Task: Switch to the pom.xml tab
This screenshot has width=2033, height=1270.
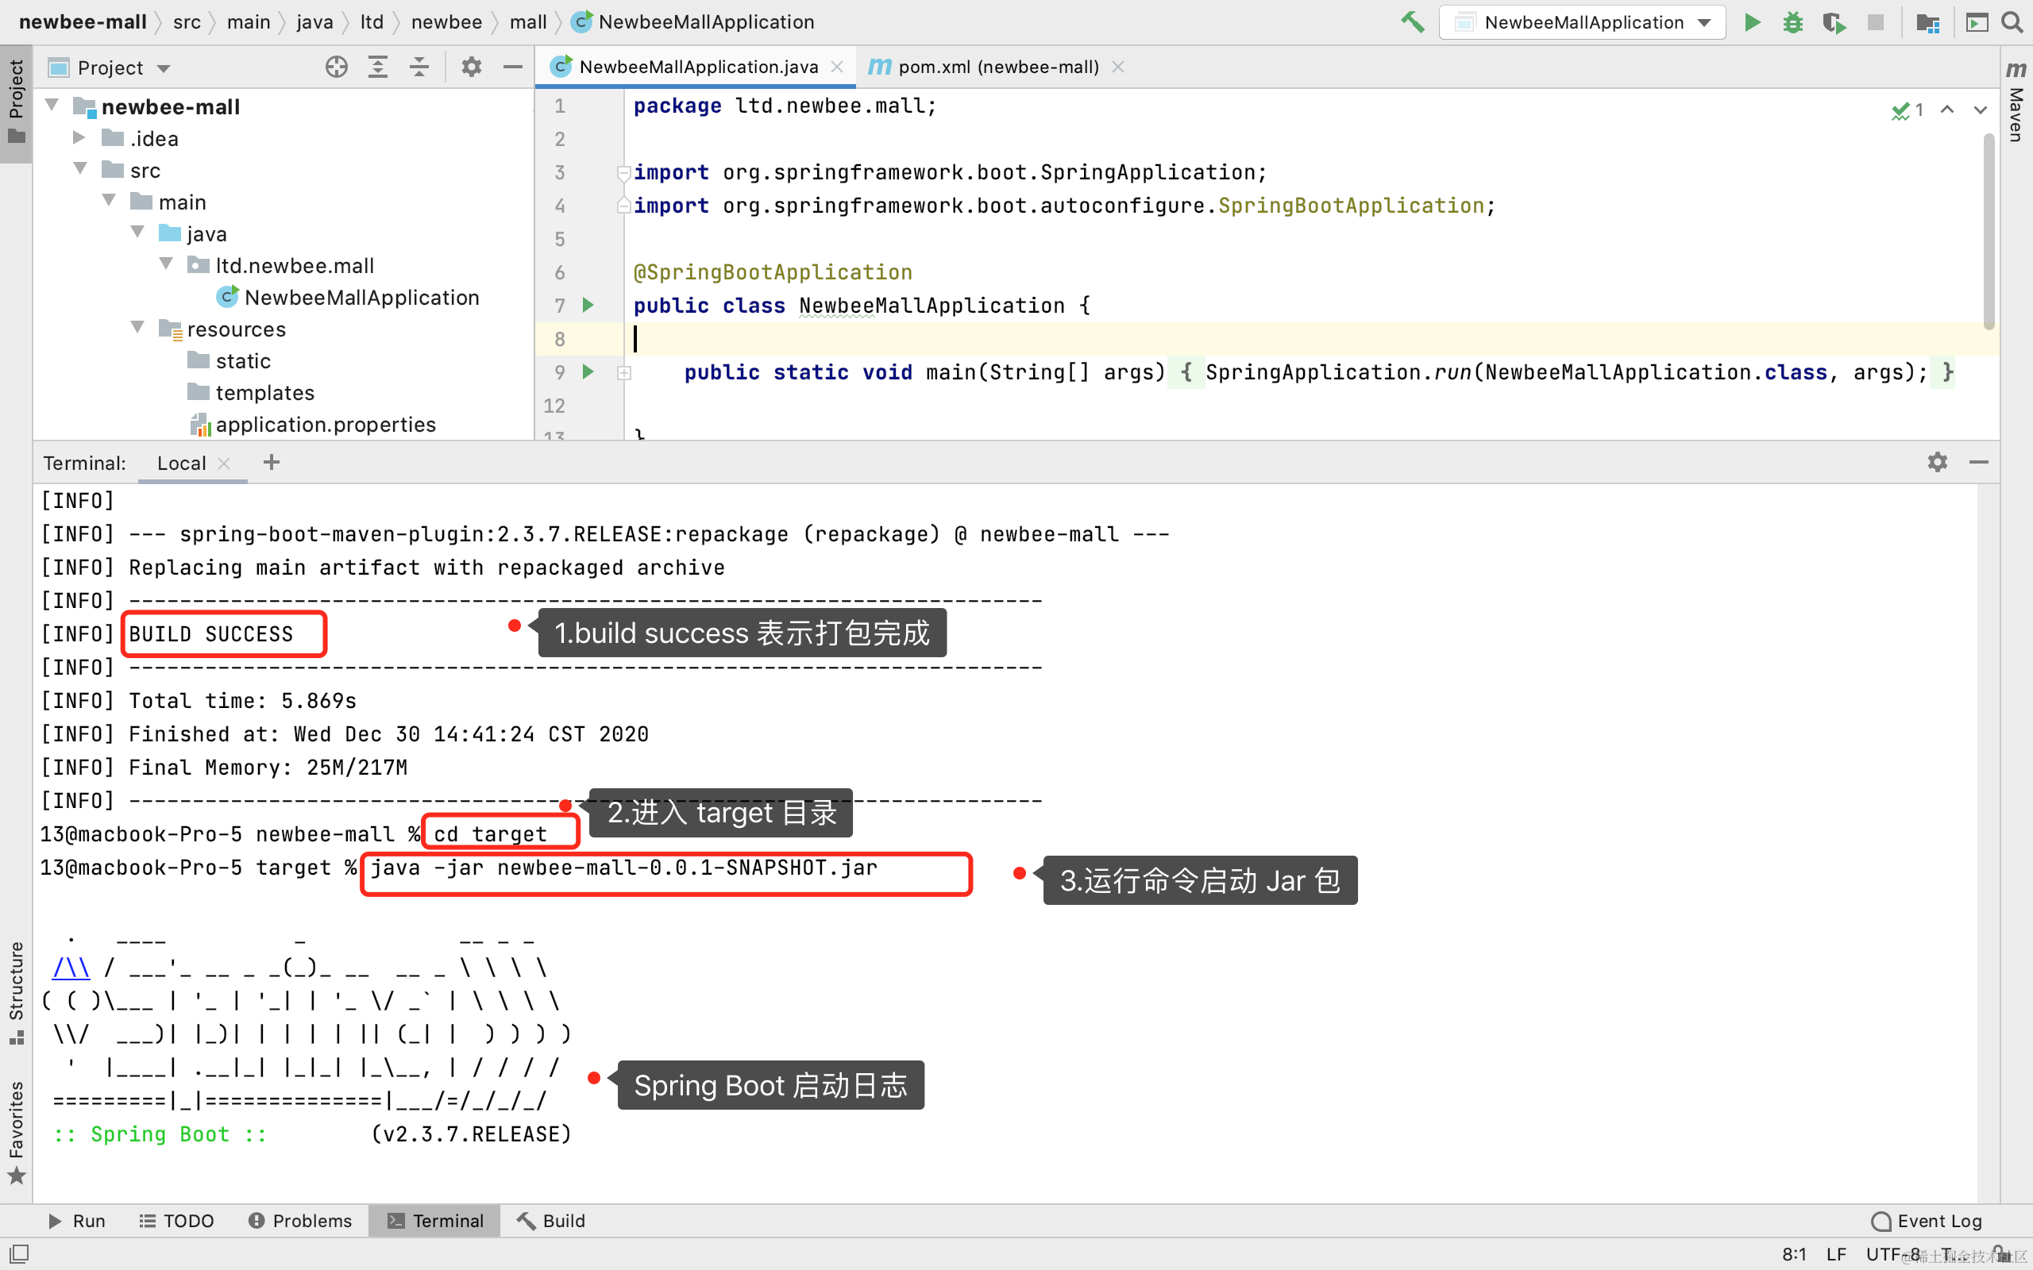Action: point(996,67)
